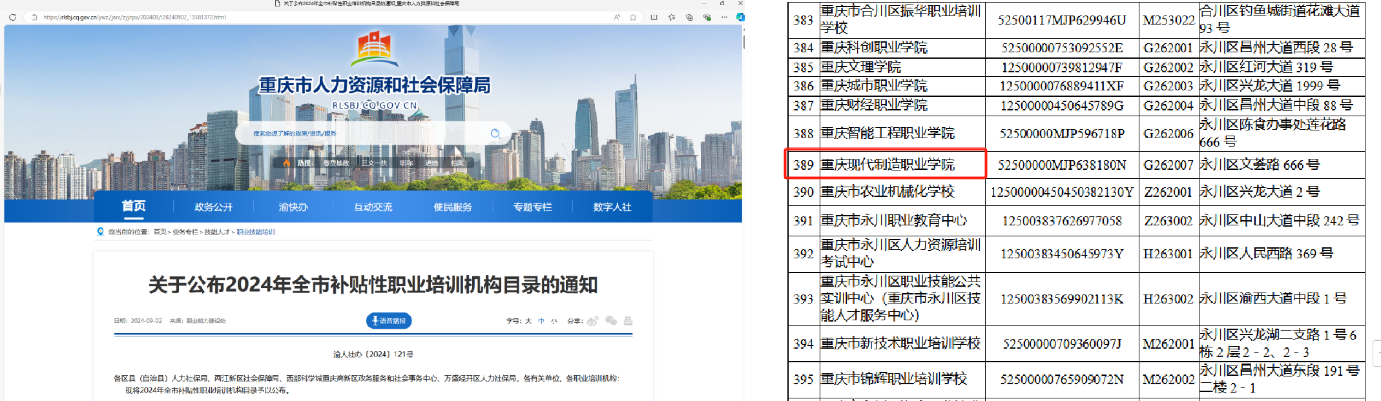Click code cell M253022

click(x=1168, y=20)
